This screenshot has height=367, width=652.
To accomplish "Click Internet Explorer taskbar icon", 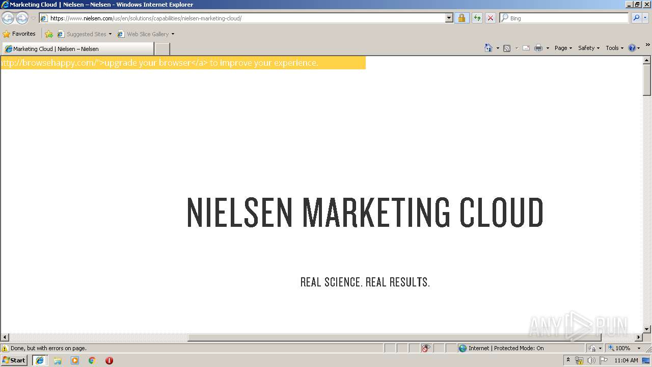I will coord(40,360).
